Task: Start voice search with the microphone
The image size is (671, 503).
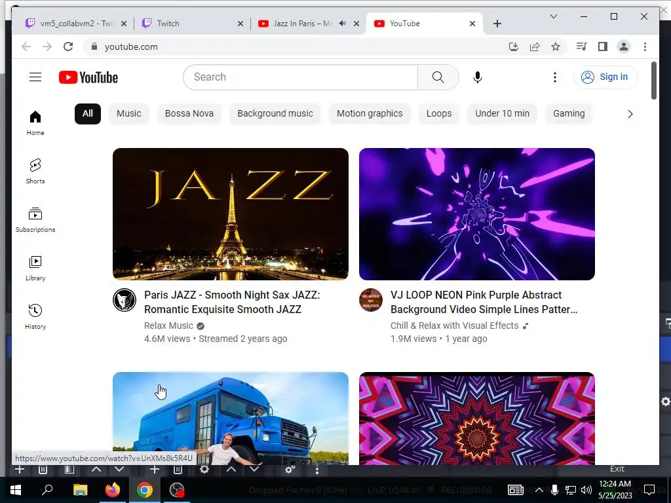Action: click(x=478, y=77)
